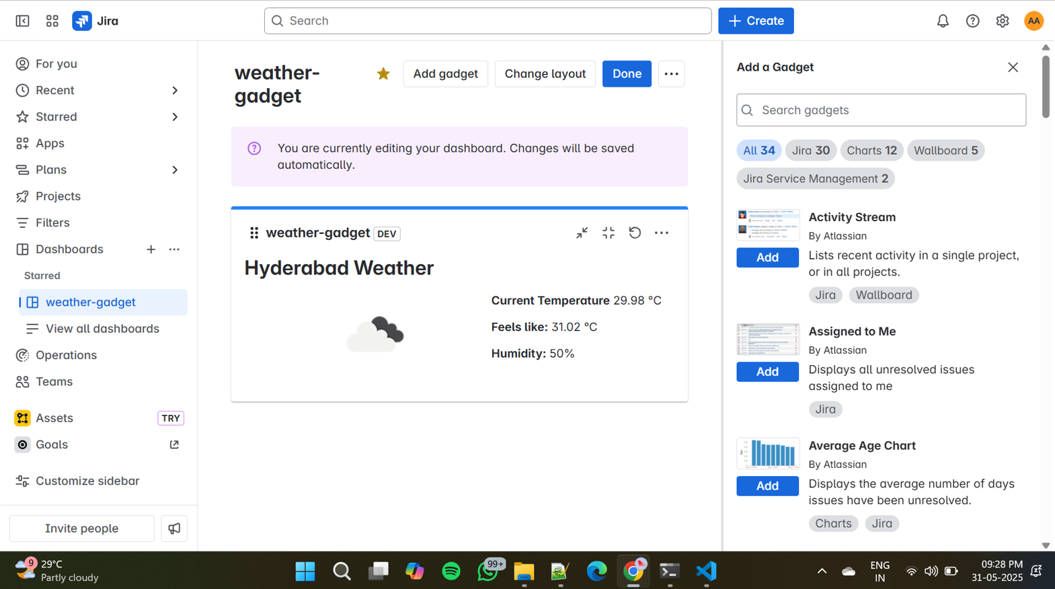Screen dimensions: 1055x589
Task: Add the Average Age Chart gadget
Action: point(767,486)
